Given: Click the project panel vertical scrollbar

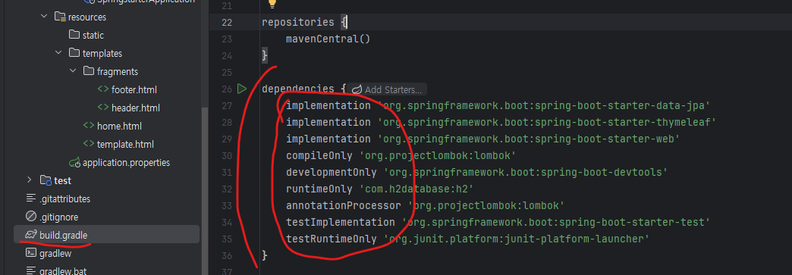Looking at the screenshot, I should [x=205, y=192].
